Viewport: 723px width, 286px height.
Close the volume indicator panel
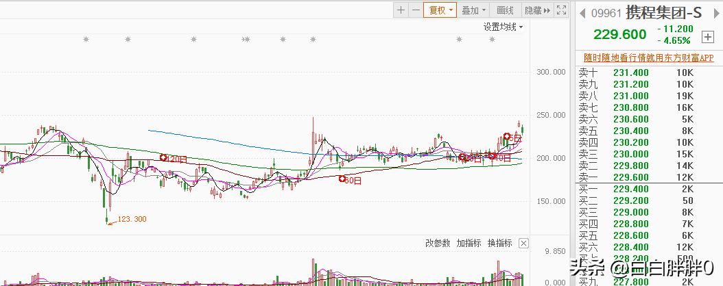(523, 244)
